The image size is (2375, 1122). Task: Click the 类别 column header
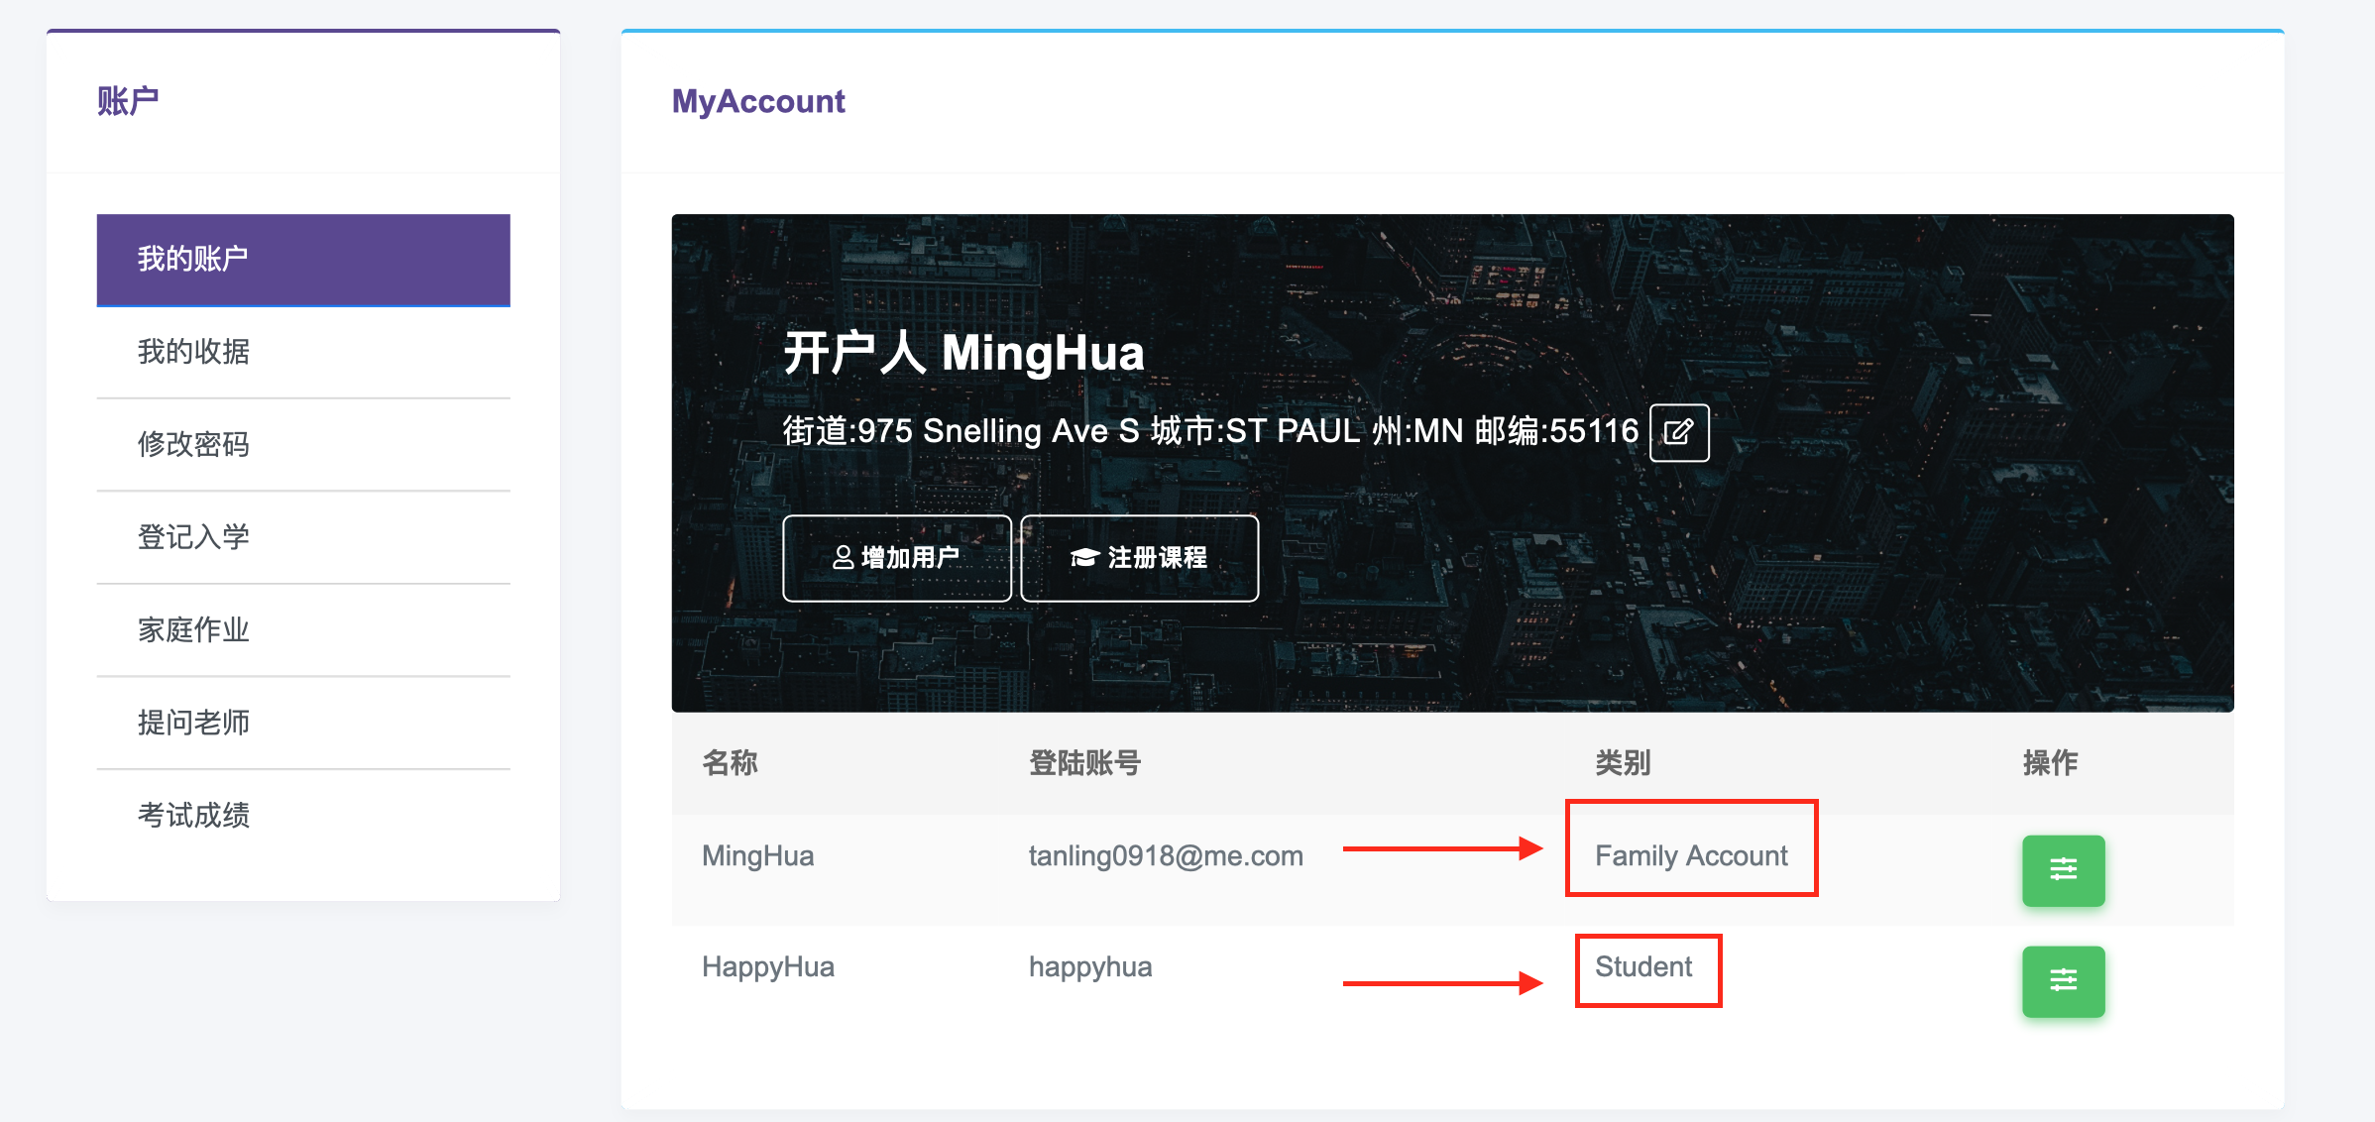[x=1623, y=763]
